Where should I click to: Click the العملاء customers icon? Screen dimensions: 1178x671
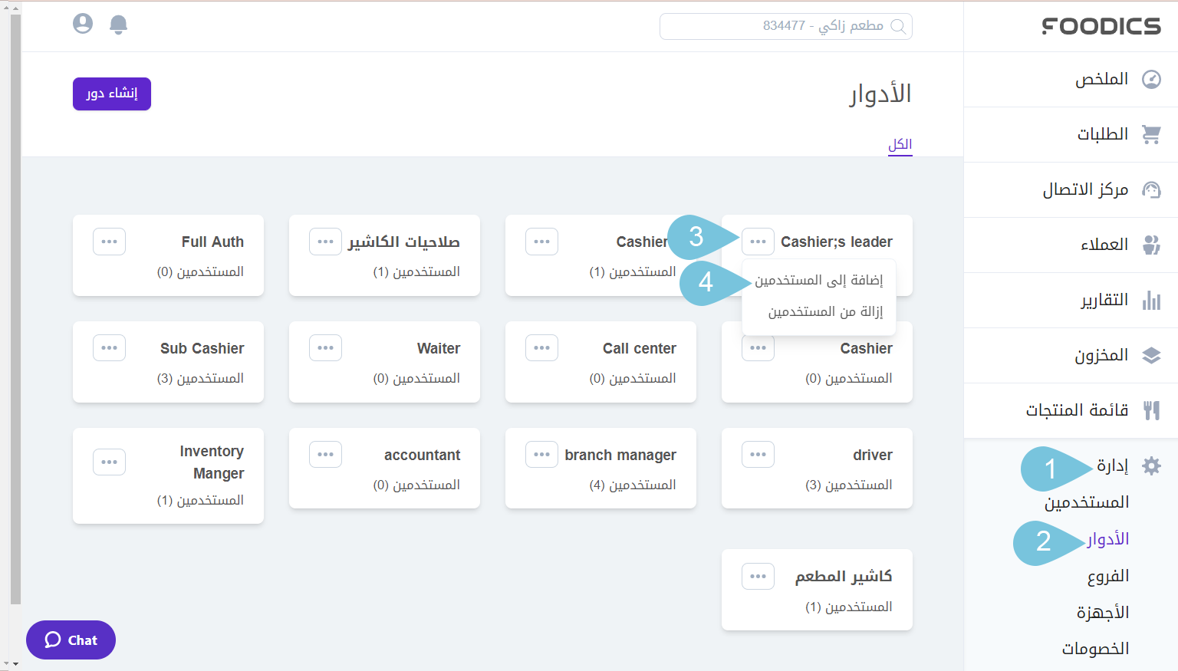[x=1152, y=245]
